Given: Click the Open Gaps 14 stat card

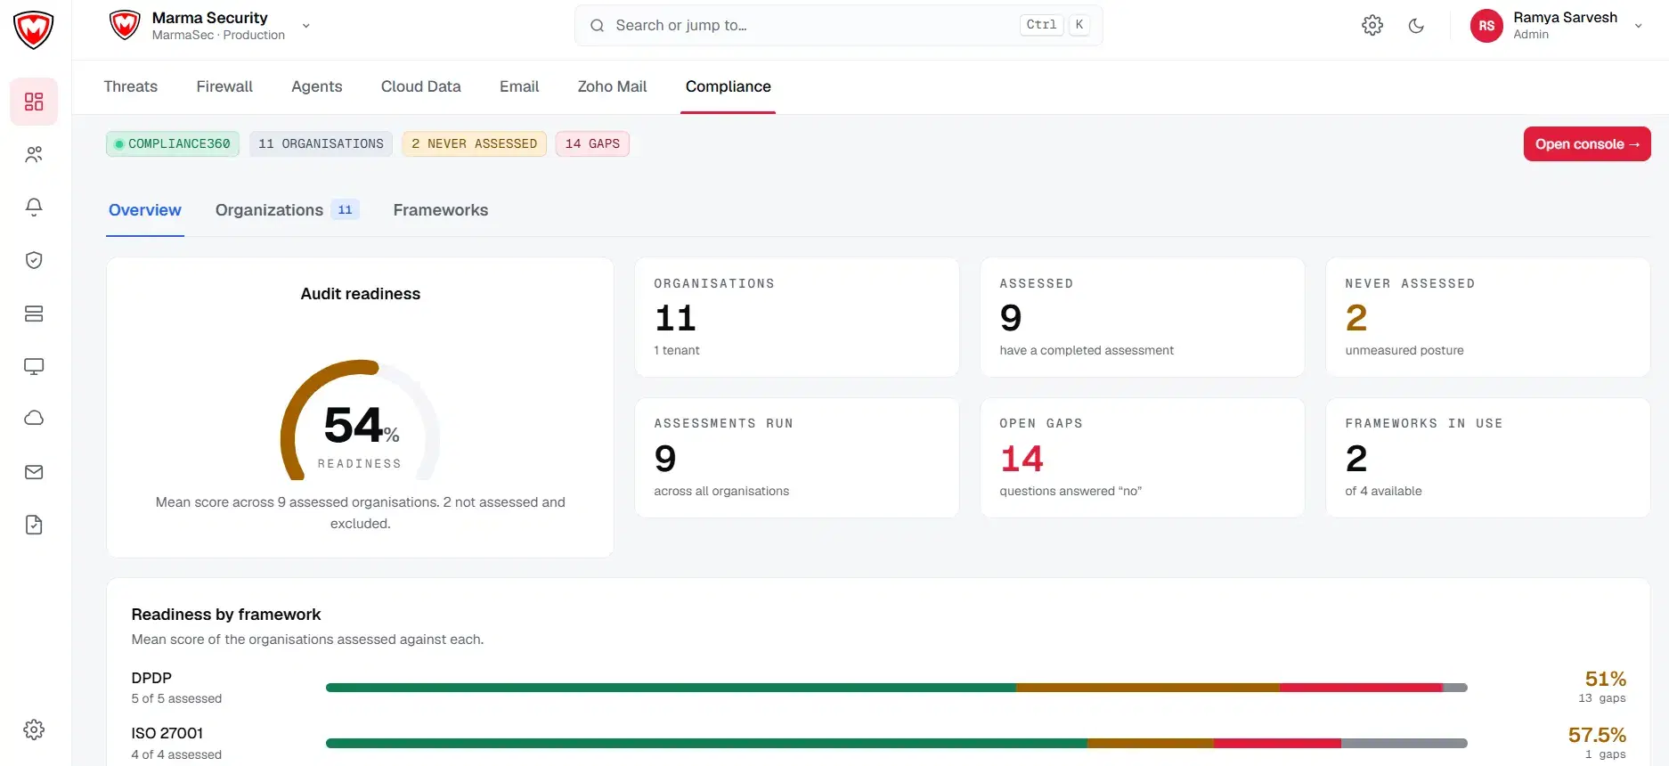Looking at the screenshot, I should tap(1143, 458).
